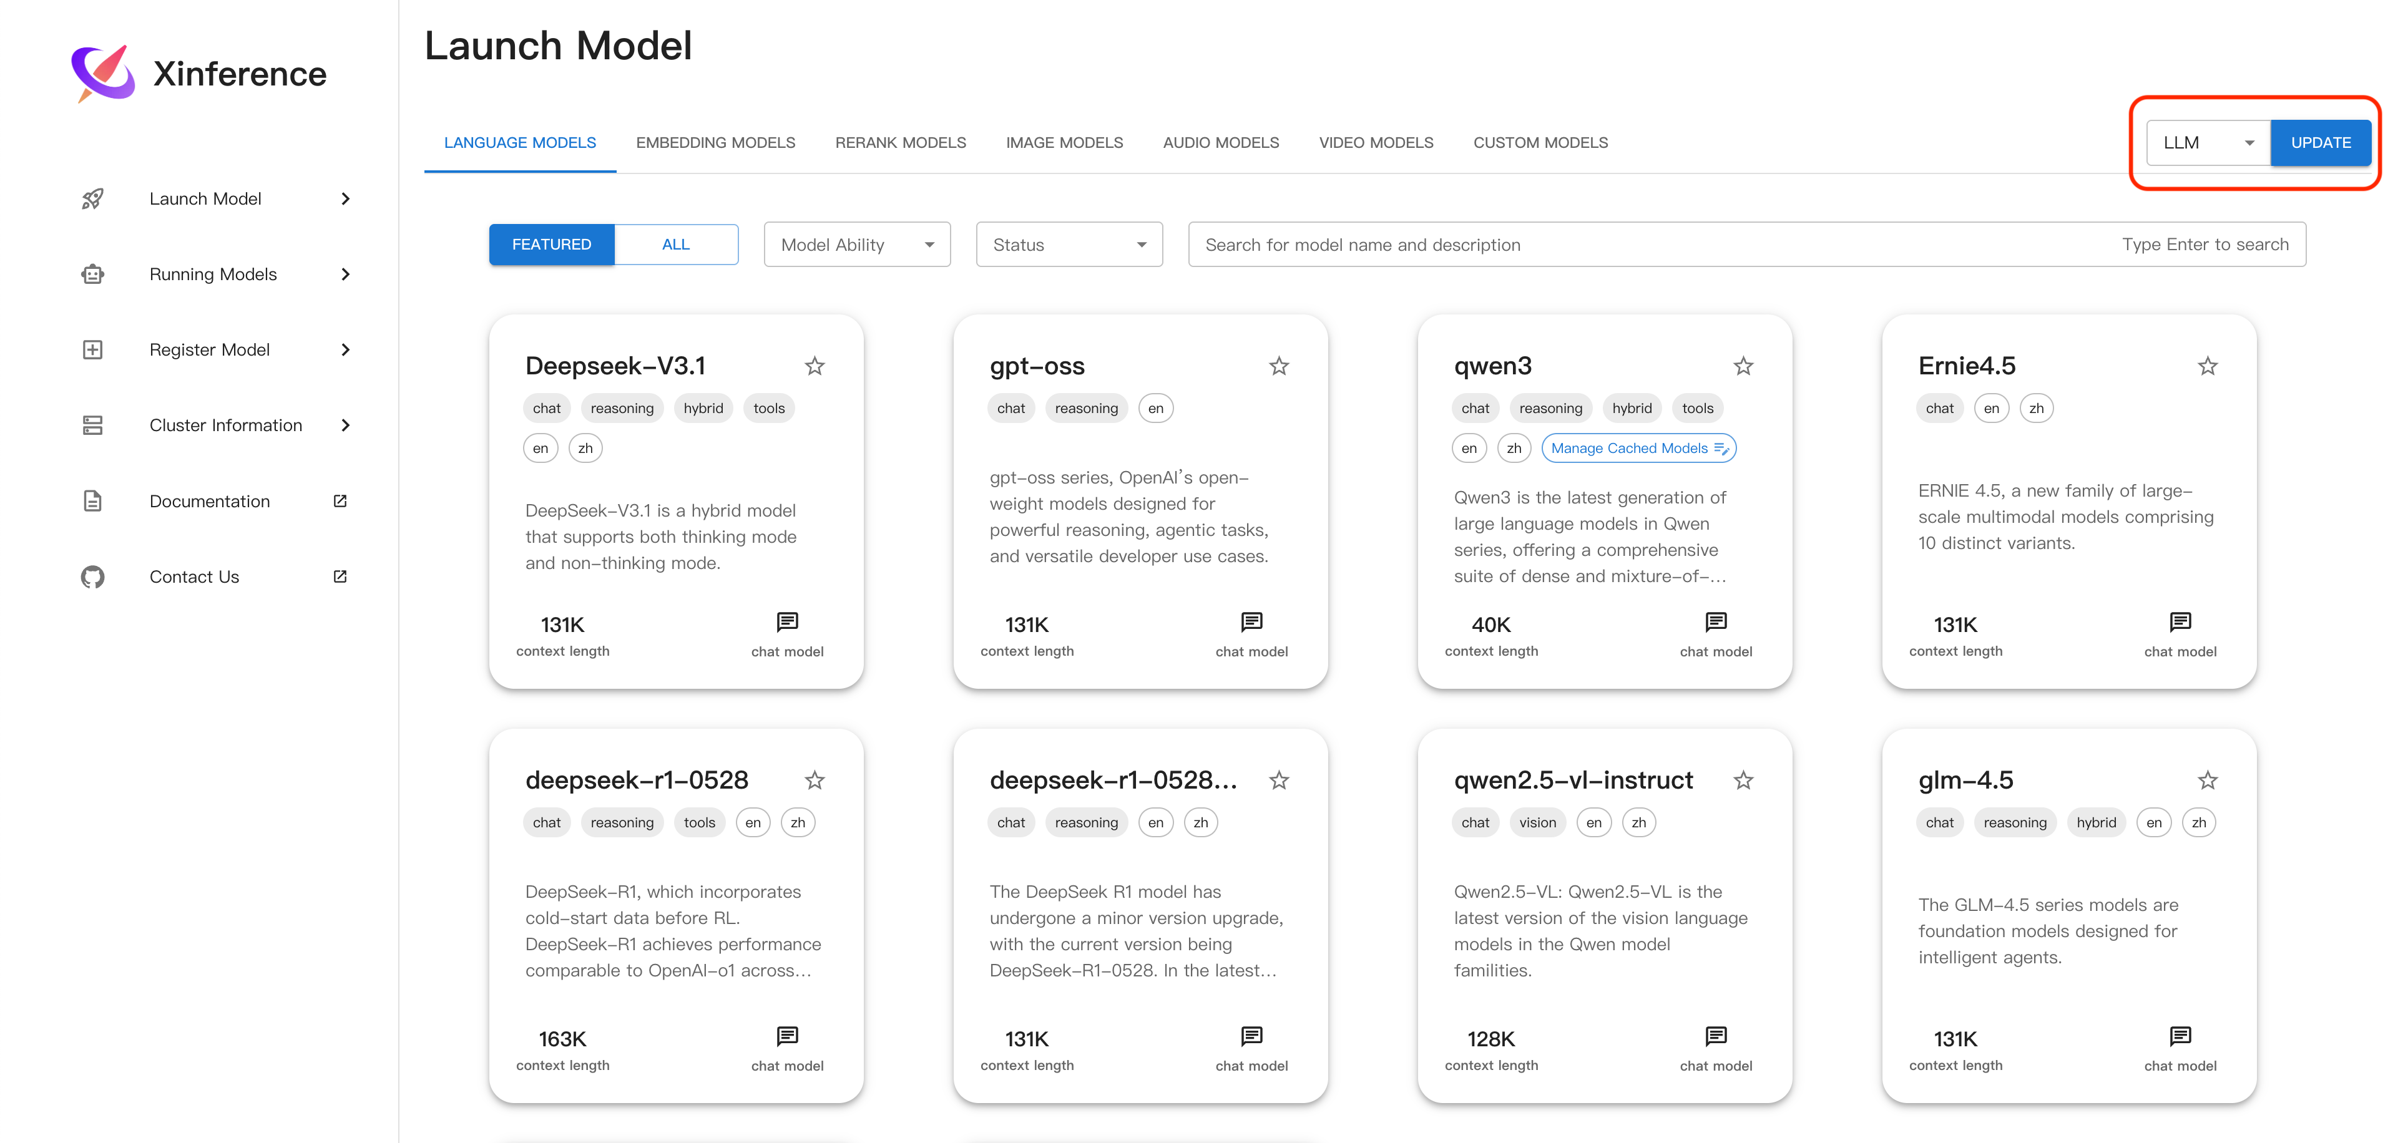Image resolution: width=2393 pixels, height=1143 pixels.
Task: Expand Running Models sidebar chevron
Action: [346, 274]
